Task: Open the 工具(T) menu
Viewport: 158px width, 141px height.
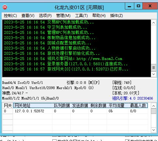Action: (x=81, y=16)
